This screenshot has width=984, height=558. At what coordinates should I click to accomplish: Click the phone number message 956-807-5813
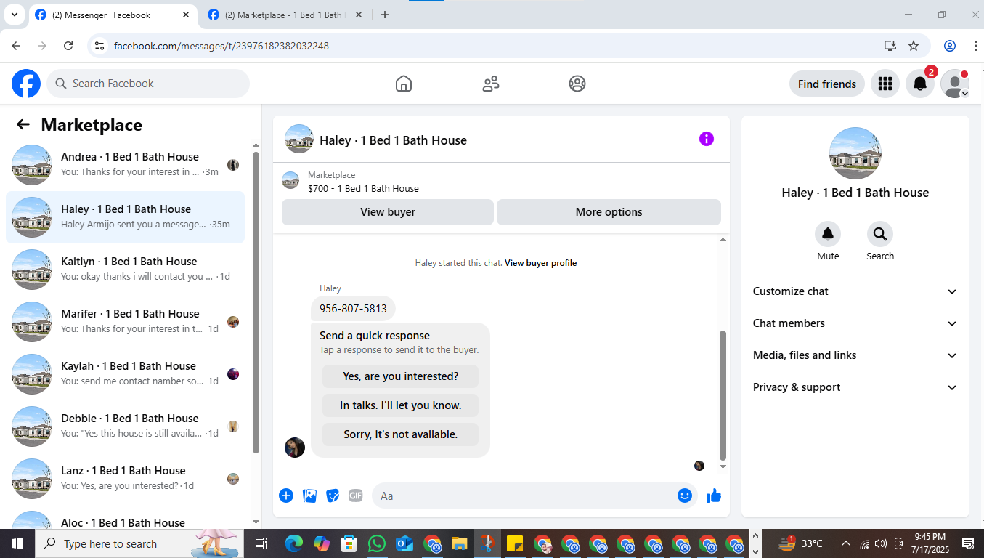point(353,308)
